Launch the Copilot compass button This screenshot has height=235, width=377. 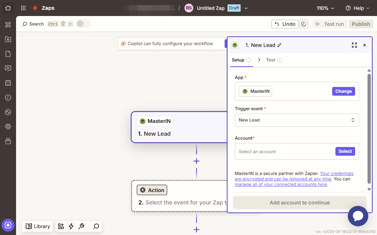pyautogui.click(x=8, y=226)
